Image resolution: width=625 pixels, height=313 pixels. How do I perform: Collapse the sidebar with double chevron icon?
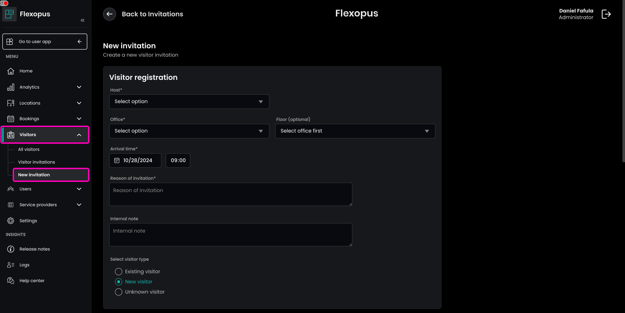coord(82,20)
